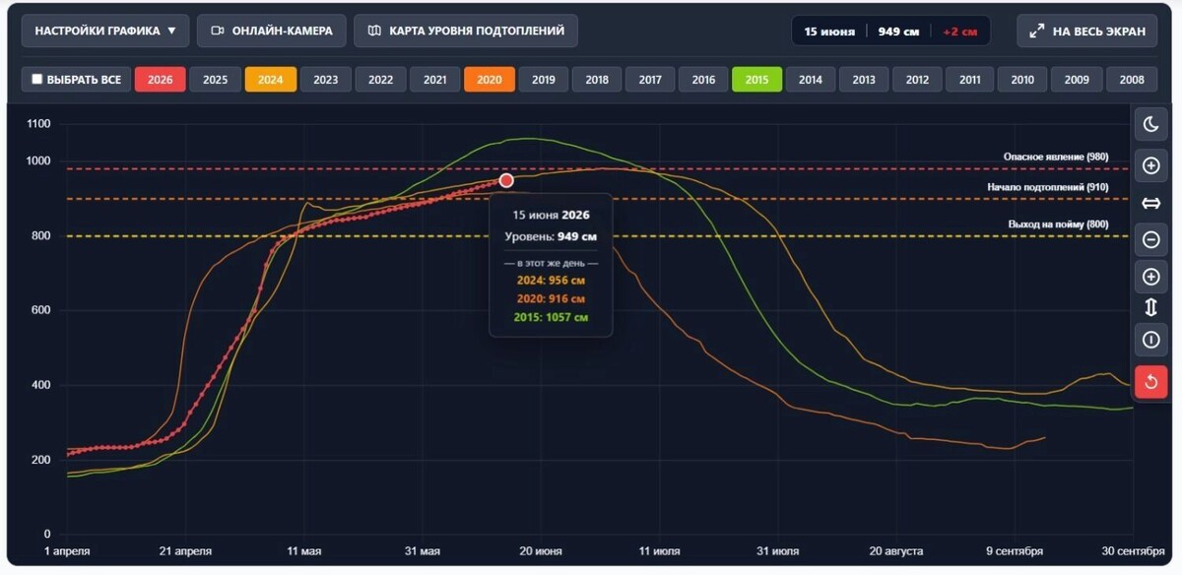Toggle off the 2026 year series
Image resolution: width=1182 pixels, height=575 pixels.
(x=160, y=80)
